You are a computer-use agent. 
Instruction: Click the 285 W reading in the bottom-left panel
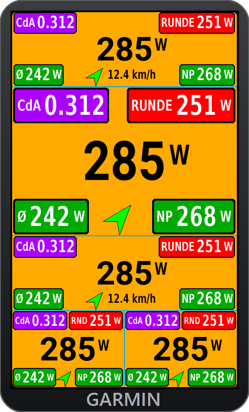[74, 350]
